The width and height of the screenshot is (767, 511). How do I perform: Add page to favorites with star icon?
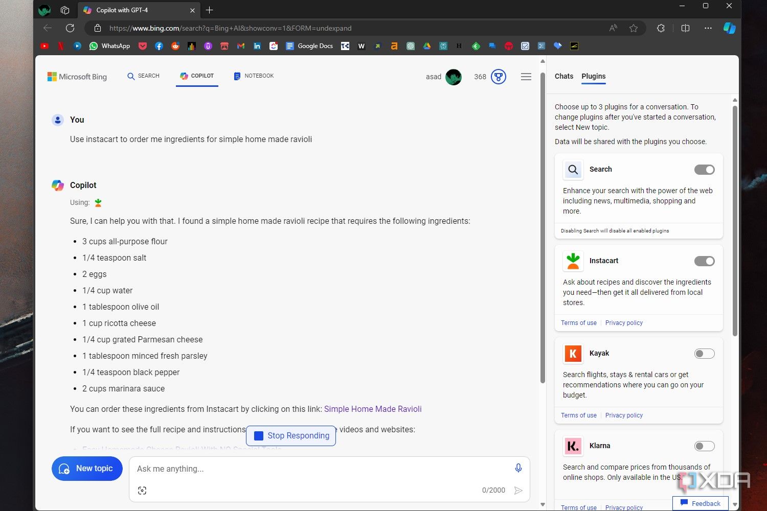pos(634,28)
